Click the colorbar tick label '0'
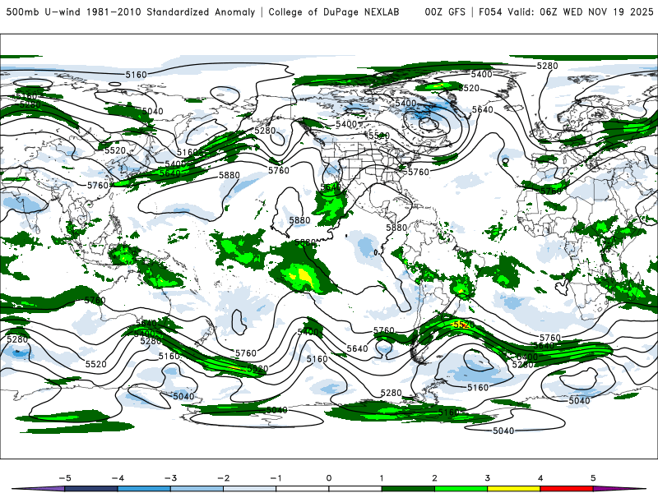This screenshot has width=658, height=493. 329,478
